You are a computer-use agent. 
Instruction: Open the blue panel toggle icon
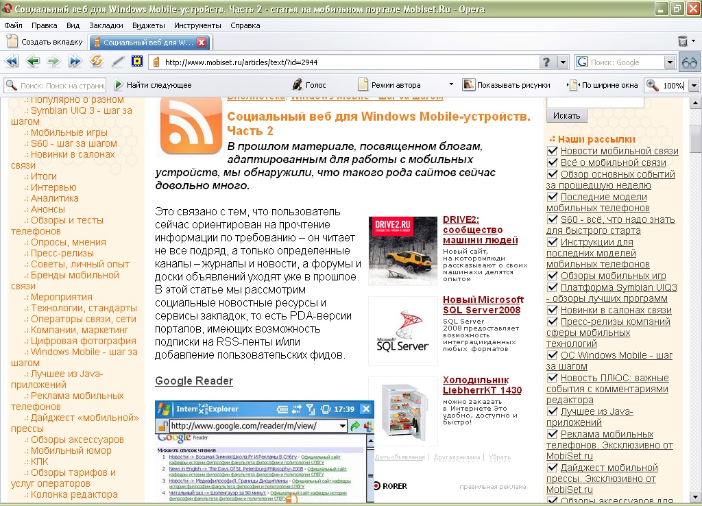coord(137,61)
